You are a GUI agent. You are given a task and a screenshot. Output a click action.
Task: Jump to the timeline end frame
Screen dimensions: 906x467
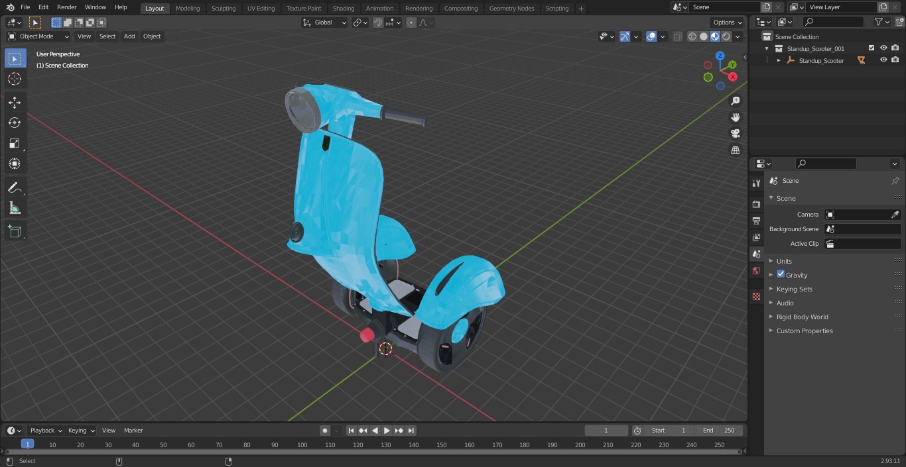point(411,431)
